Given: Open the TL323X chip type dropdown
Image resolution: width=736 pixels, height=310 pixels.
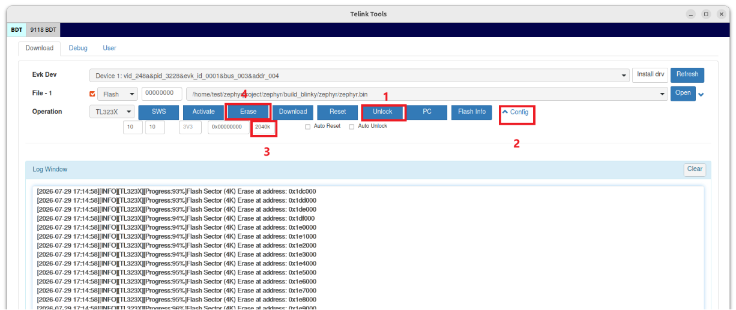Looking at the screenshot, I should click(112, 112).
